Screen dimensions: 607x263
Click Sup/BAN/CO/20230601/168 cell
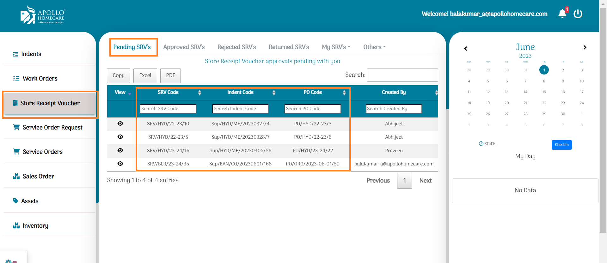click(241, 164)
